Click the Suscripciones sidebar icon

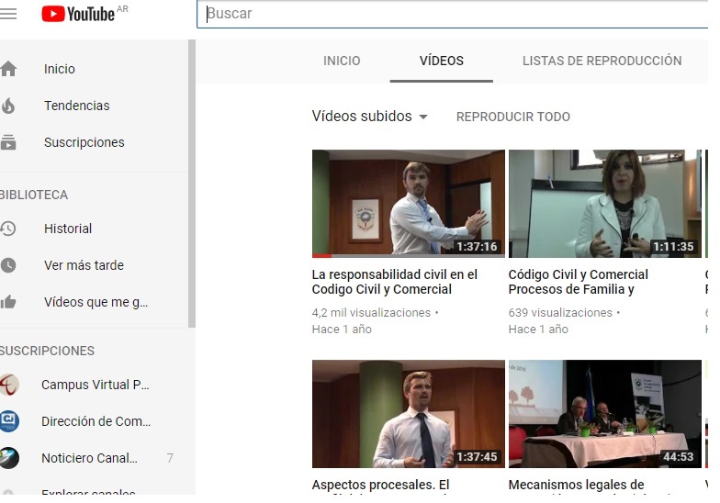(8, 142)
